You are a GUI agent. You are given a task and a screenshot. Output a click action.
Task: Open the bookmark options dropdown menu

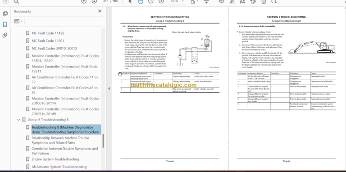18,21
